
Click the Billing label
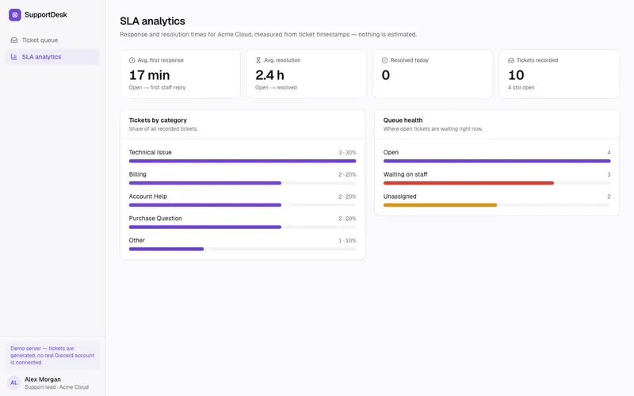[x=137, y=174]
